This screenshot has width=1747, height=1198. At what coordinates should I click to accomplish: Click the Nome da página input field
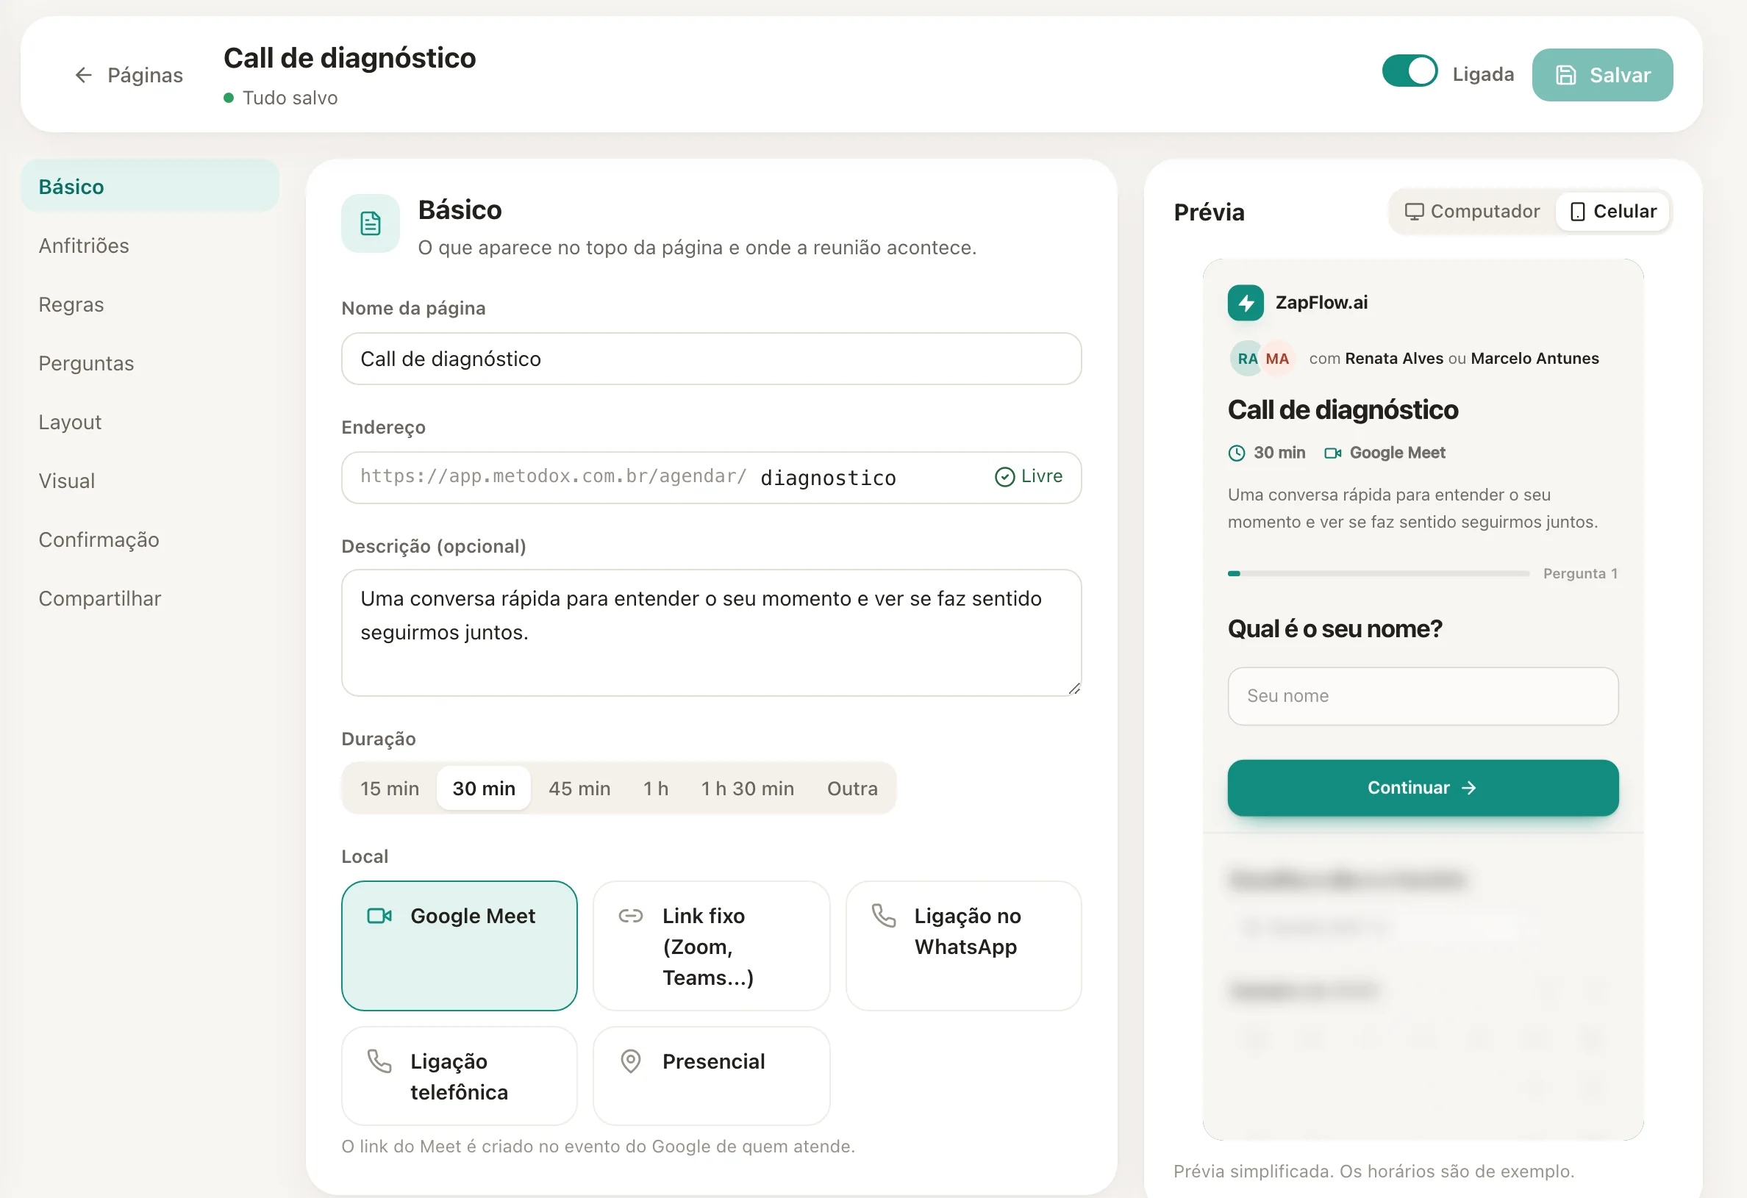point(711,359)
